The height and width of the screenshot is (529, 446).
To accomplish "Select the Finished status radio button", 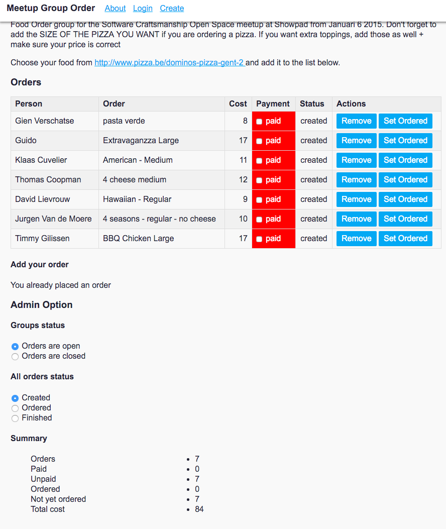I will [15, 418].
